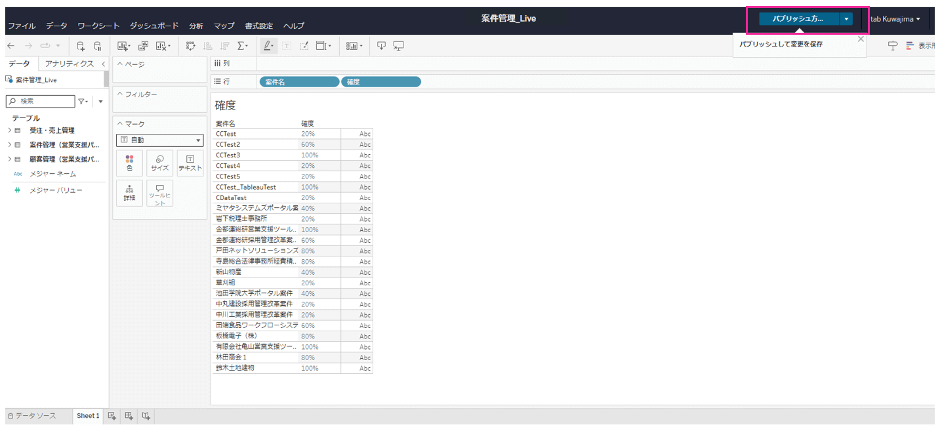Open the ダッシュボード menu
The image size is (940, 429).
click(154, 26)
